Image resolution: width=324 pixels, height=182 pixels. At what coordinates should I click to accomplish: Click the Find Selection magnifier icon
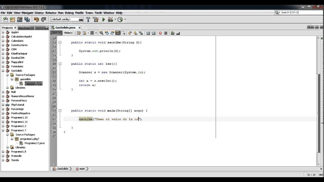tap(101, 33)
